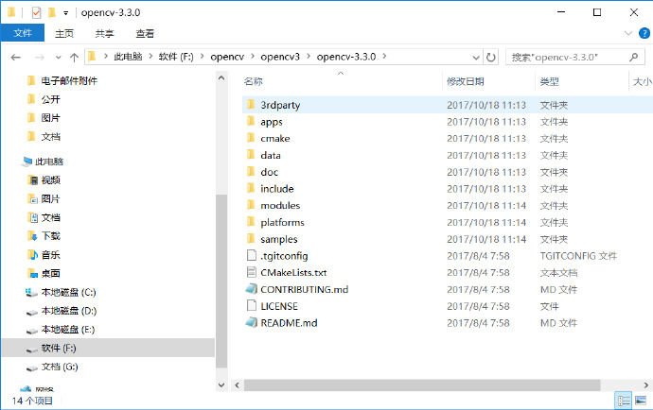Select the CONTRIBUTING.md file icon
The width and height of the screenshot is (653, 410).
pos(252,289)
